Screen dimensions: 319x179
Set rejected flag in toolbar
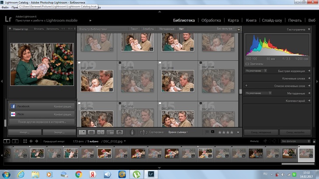213,132
